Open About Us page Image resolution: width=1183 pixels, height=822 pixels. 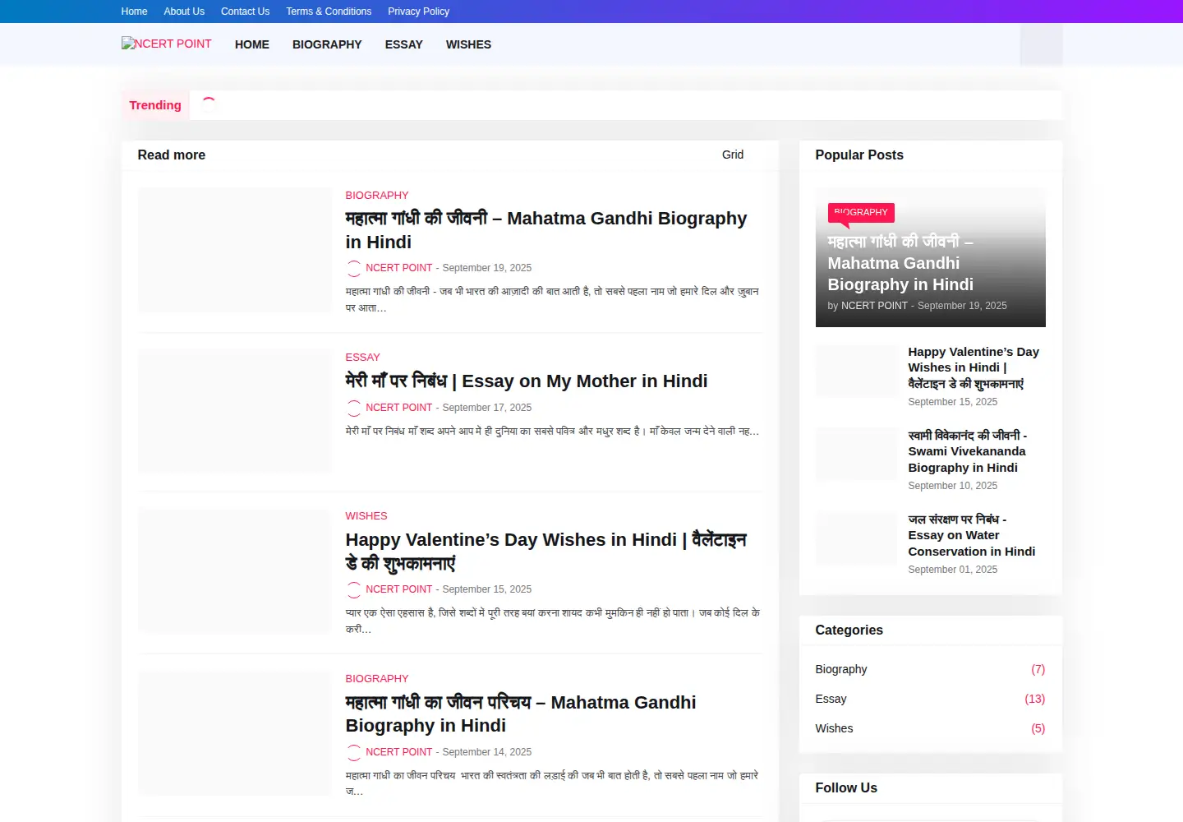[184, 12]
